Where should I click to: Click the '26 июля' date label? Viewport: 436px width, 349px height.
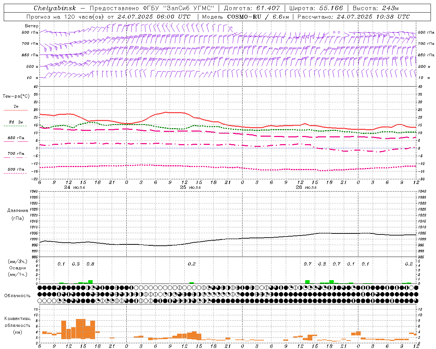[306, 187]
